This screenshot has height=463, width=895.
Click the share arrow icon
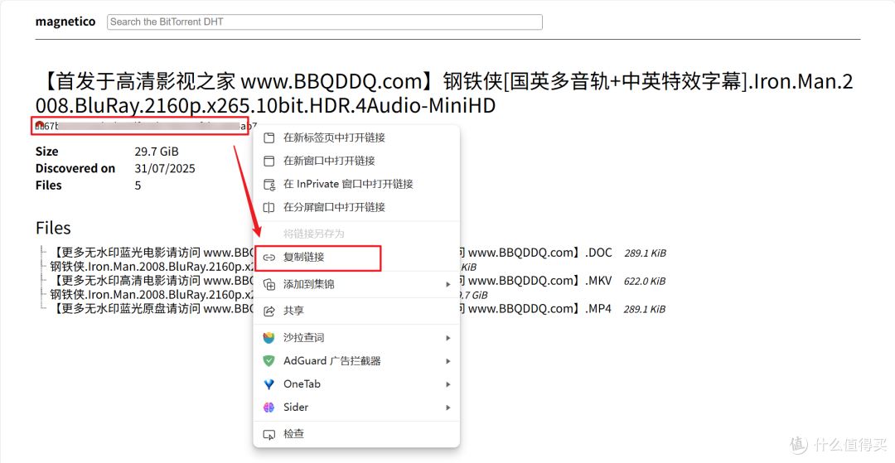click(268, 311)
